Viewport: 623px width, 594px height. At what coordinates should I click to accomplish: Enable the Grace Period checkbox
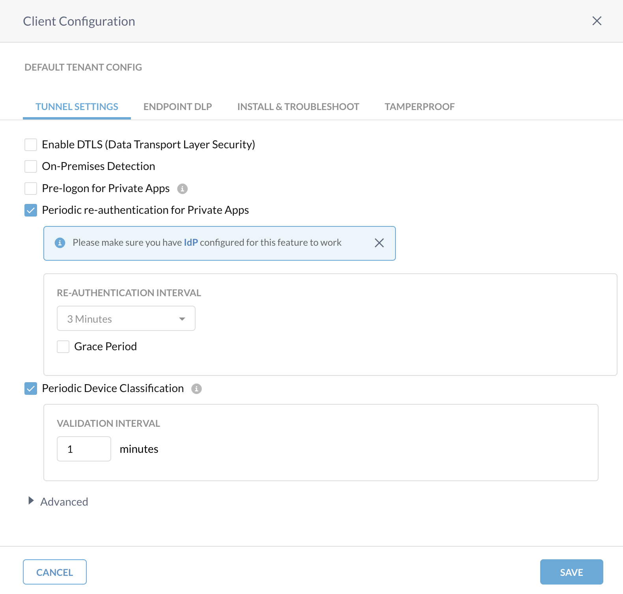[x=63, y=347]
